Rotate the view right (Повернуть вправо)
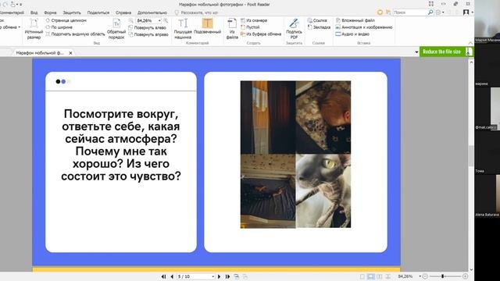This screenshot has width=500, height=281. point(148,34)
